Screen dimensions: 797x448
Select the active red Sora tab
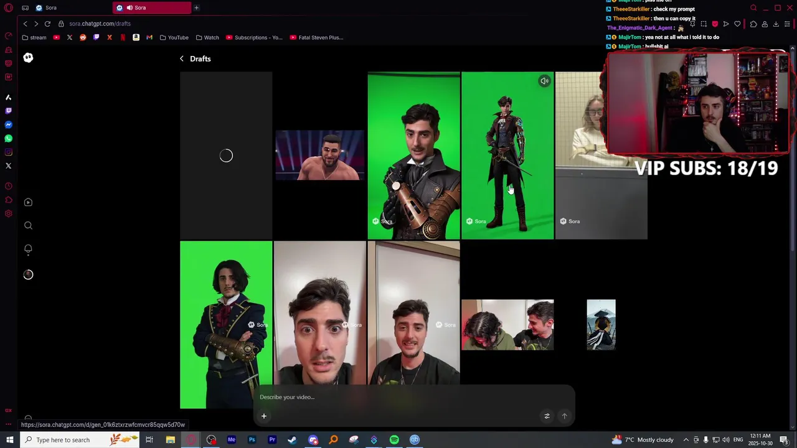coord(152,7)
